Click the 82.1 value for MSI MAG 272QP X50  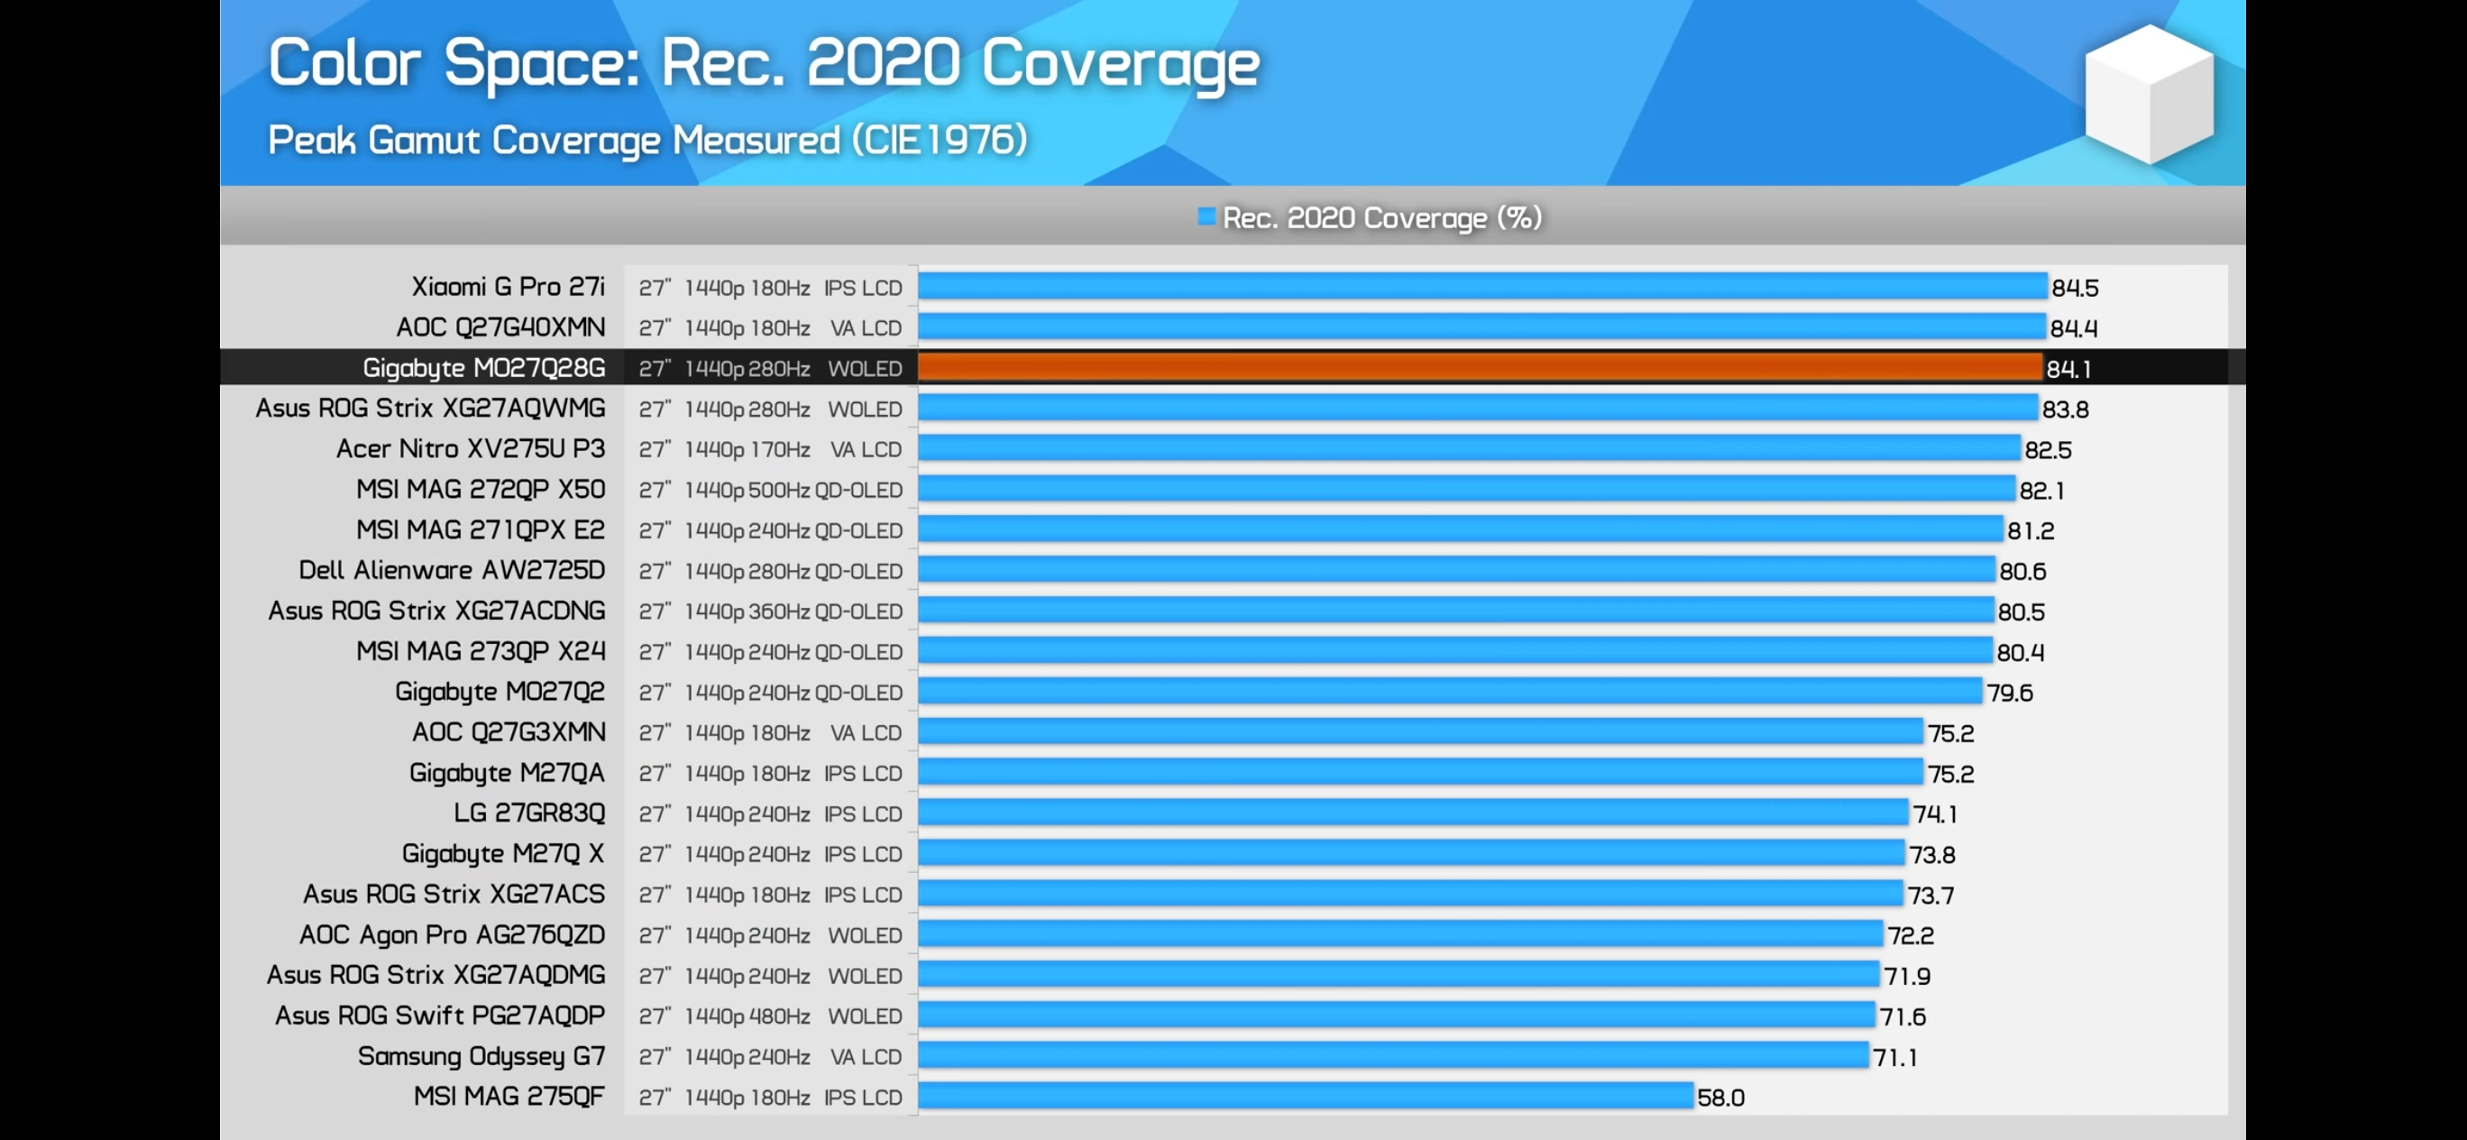click(2041, 491)
